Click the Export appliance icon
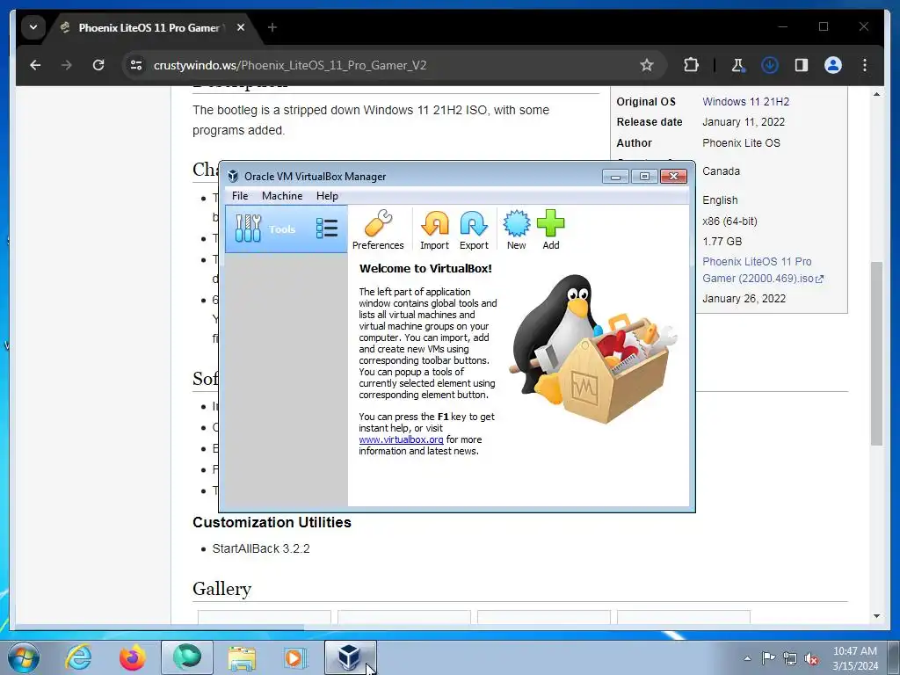 pyautogui.click(x=474, y=229)
